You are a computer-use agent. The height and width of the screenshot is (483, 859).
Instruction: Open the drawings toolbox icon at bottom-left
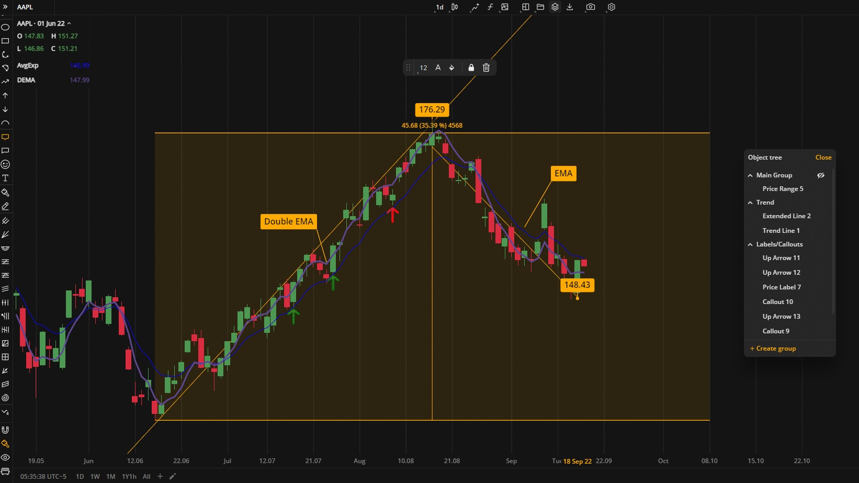coord(5,471)
